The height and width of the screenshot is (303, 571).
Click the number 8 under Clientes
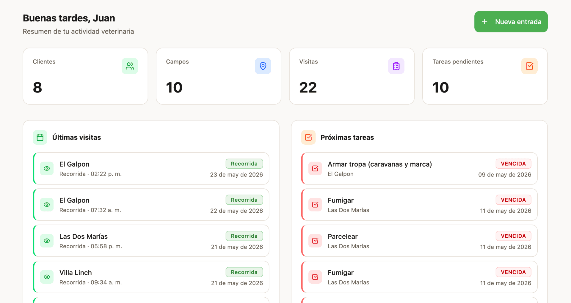37,87
